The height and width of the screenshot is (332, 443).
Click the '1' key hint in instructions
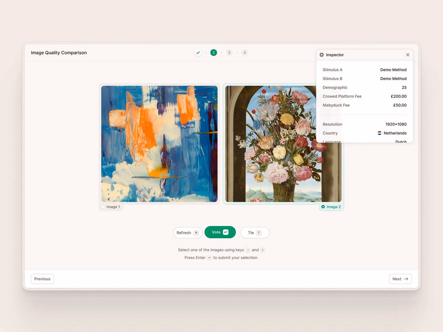click(x=248, y=250)
